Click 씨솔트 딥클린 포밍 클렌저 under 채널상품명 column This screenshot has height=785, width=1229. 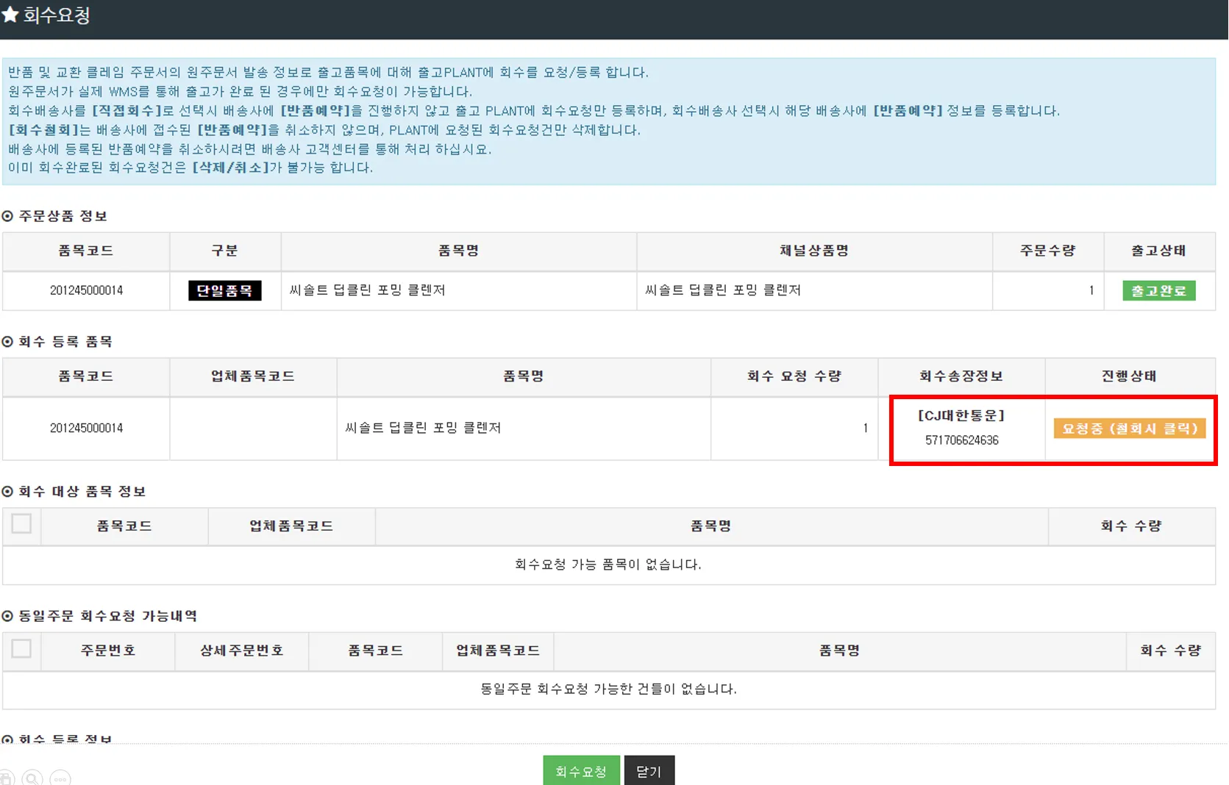click(723, 290)
